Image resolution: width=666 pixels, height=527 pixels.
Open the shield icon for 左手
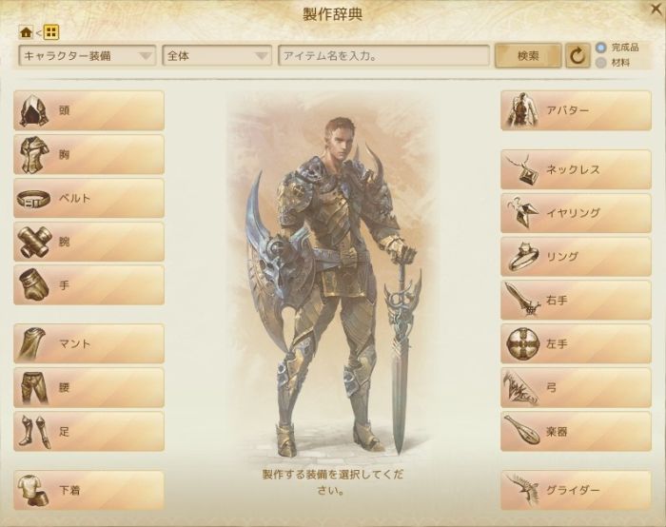(522, 343)
